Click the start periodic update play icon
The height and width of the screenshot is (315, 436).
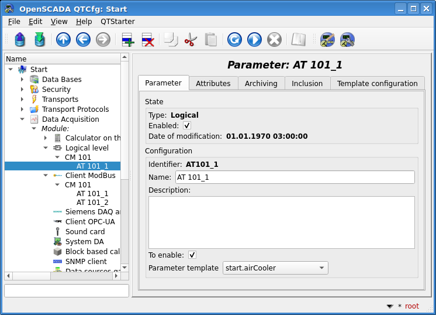coord(254,40)
